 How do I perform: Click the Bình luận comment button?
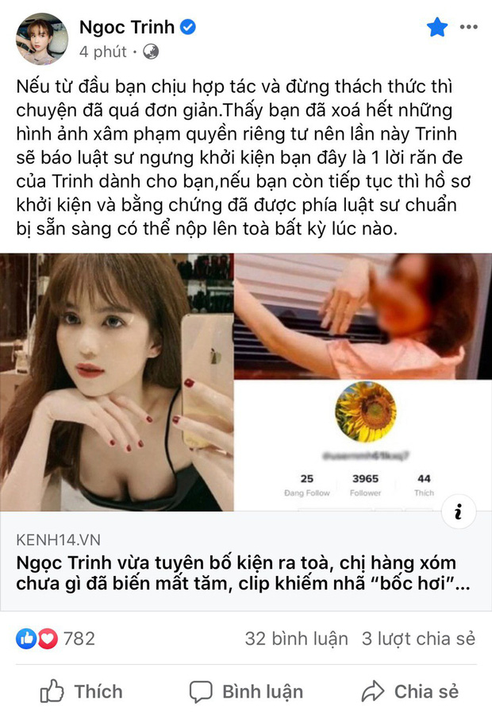[x=246, y=691]
